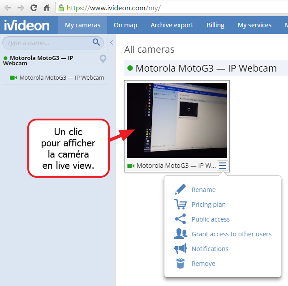Select Public access in the camera menu

(x=211, y=219)
